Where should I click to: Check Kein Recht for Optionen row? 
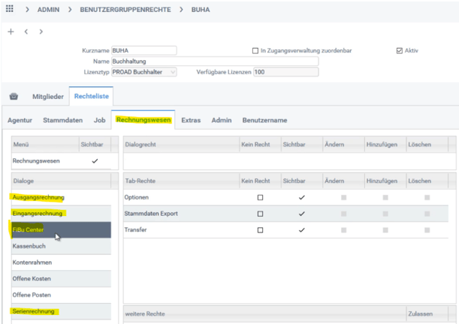(260, 197)
